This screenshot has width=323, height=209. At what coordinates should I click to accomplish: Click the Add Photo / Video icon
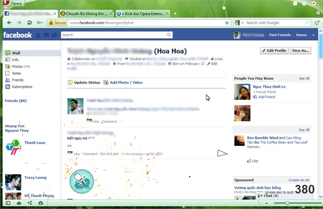tap(106, 82)
